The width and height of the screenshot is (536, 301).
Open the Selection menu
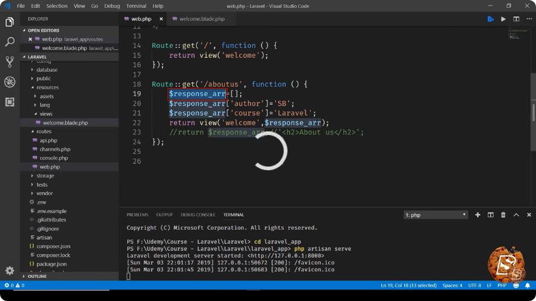[57, 6]
